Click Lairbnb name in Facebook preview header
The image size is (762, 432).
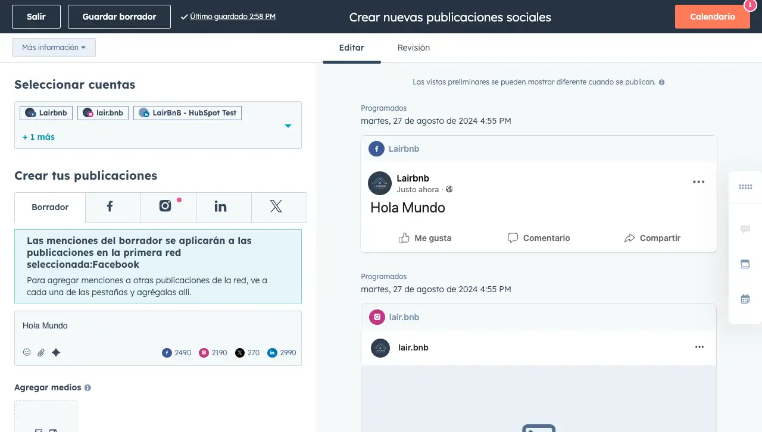point(404,149)
